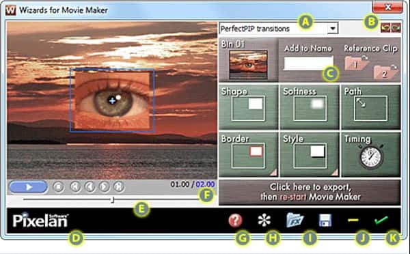Open the Path settings panel
Screen dimensions: 410x254
371,107
